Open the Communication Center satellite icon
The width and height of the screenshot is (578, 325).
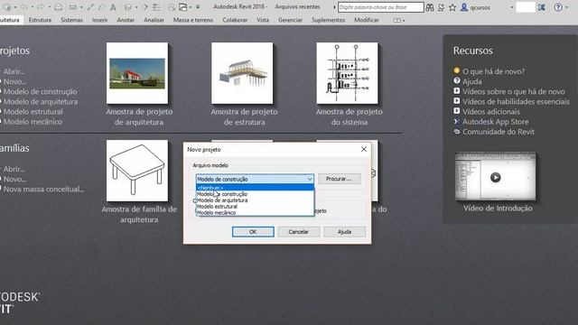pos(442,7)
